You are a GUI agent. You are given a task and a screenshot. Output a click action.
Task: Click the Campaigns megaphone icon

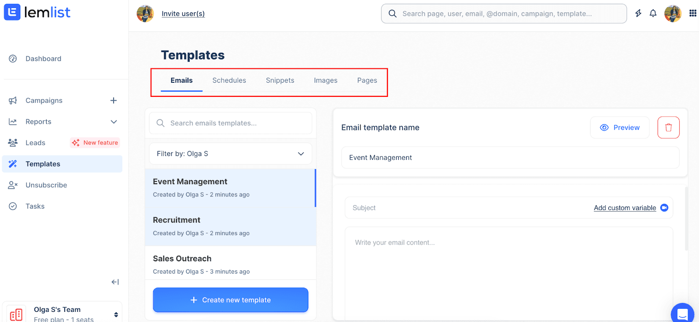(x=13, y=100)
